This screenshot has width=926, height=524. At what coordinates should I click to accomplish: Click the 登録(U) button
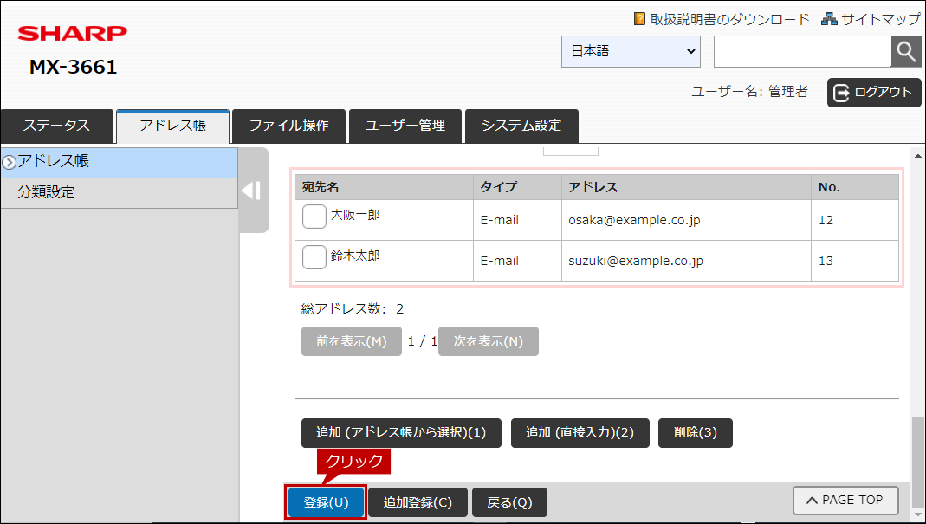tap(326, 502)
